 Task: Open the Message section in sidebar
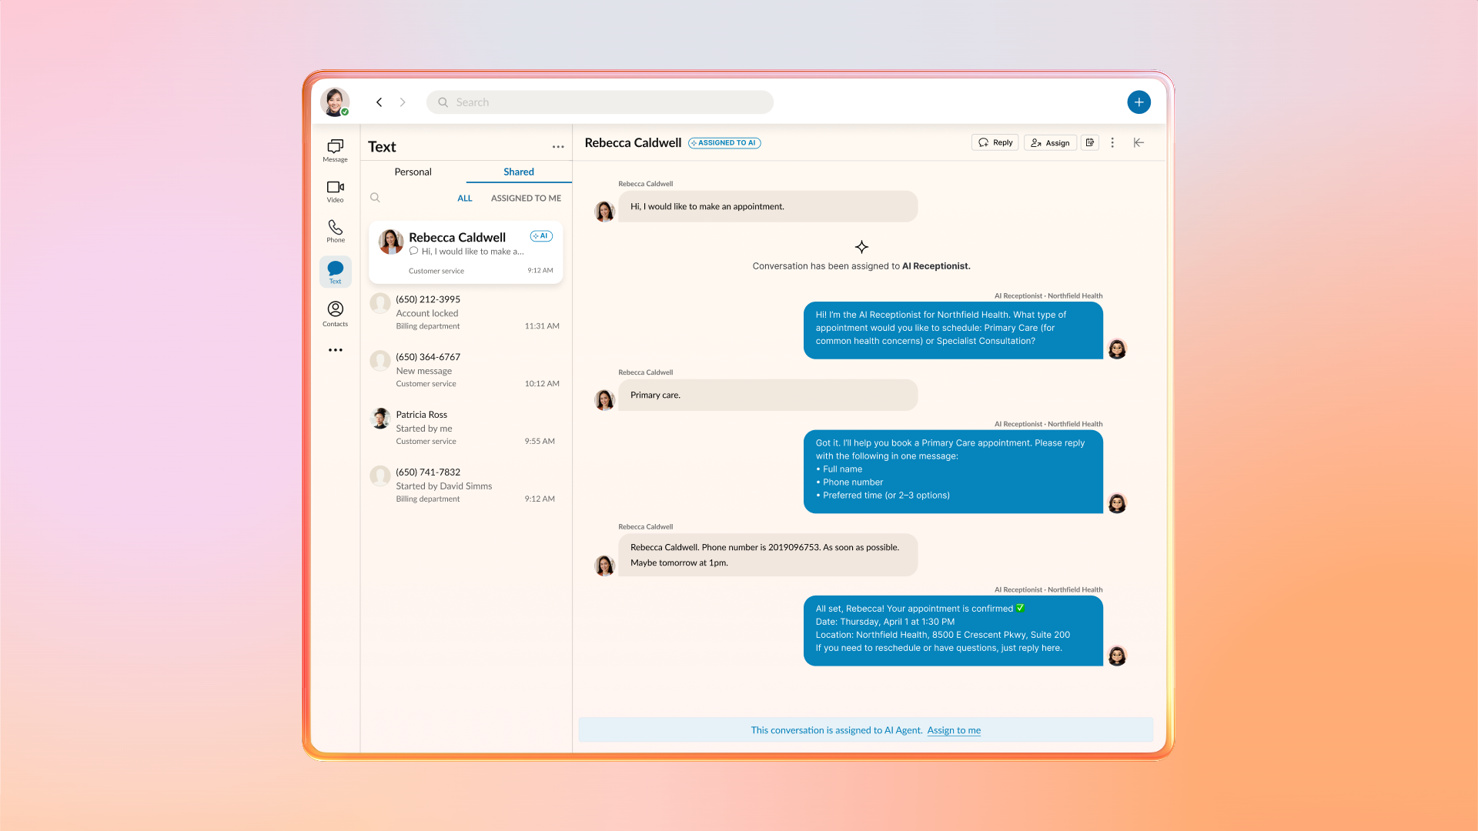coord(335,149)
